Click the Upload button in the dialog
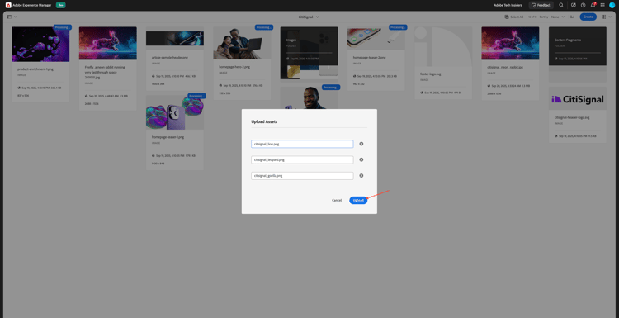The image size is (619, 318). [358, 200]
